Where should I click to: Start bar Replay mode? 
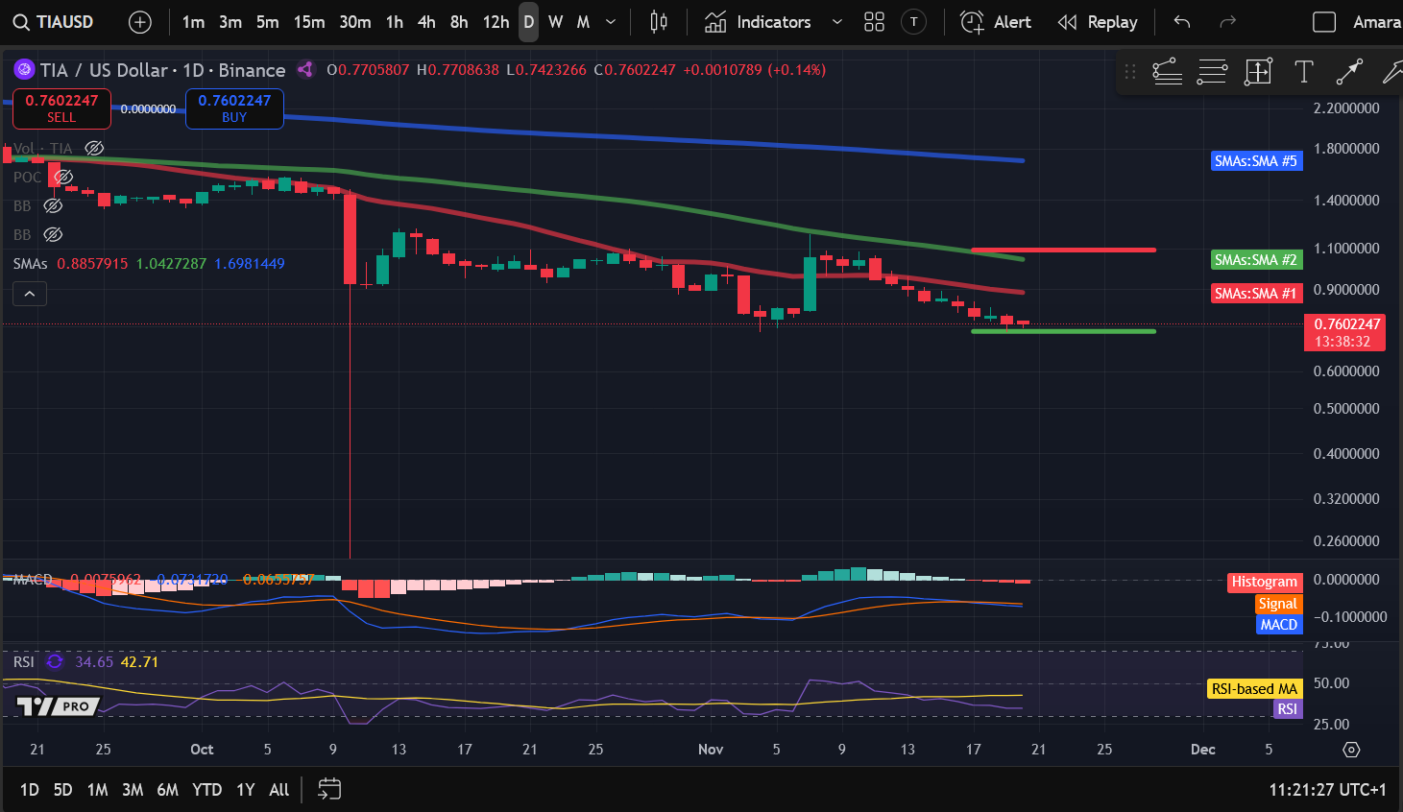1098,21
